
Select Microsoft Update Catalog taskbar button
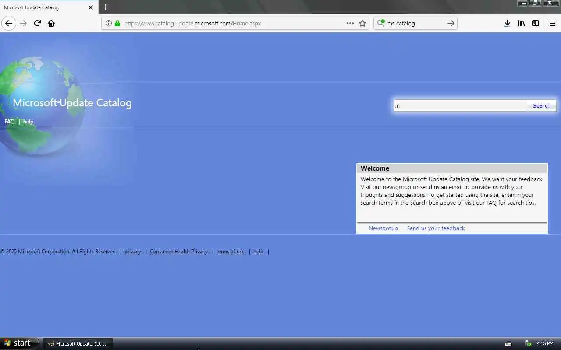click(x=78, y=344)
